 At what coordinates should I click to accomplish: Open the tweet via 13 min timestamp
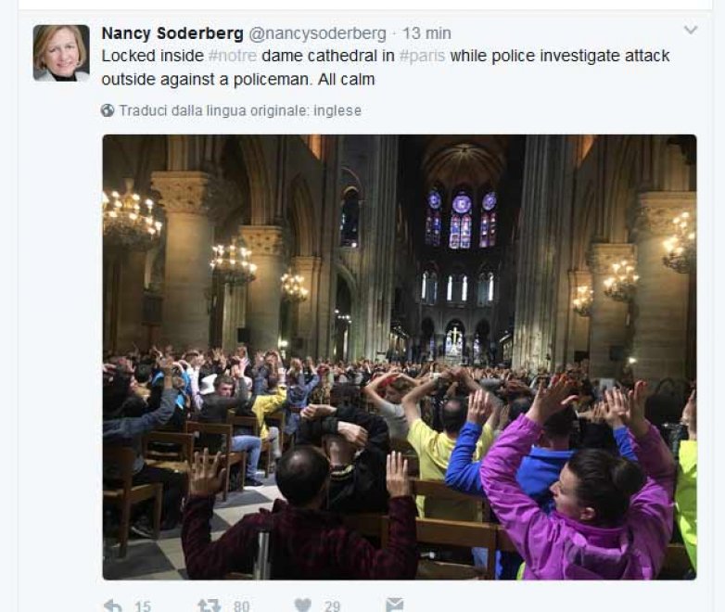coord(426,33)
